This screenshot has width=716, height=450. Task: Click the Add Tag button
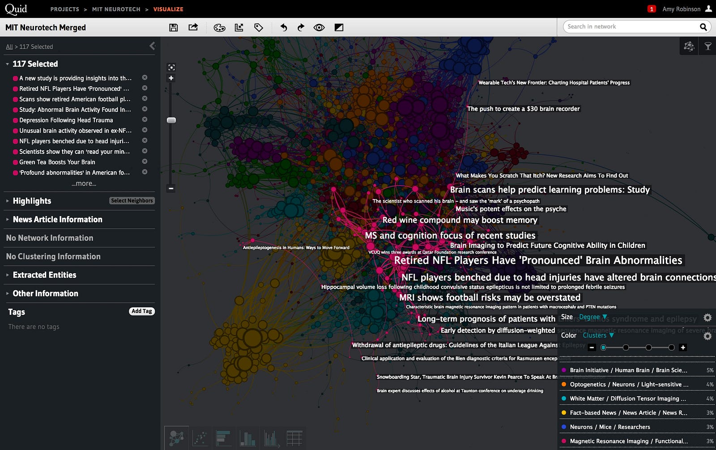coord(142,311)
